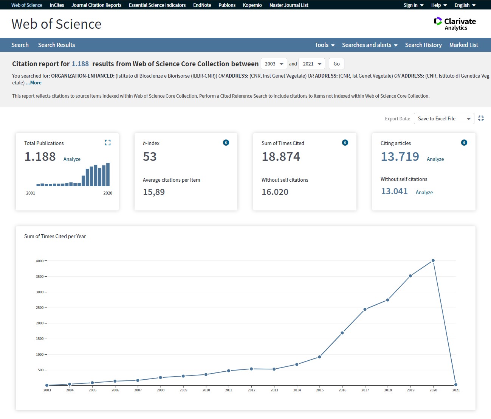Open the Marked List

click(x=464, y=45)
